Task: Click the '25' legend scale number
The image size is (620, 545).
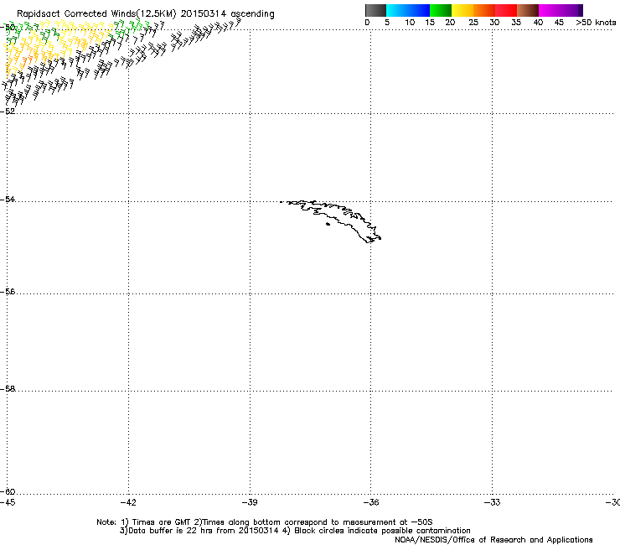Action: click(473, 23)
